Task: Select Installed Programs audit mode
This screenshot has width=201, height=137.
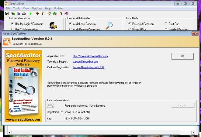Action: point(177,29)
